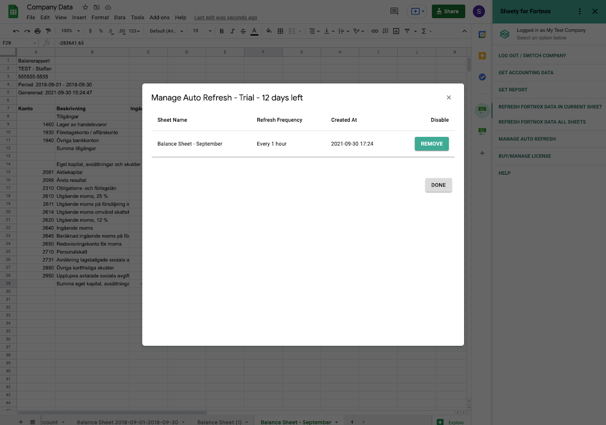Open comment history icon
This screenshot has height=425, width=606.
394,11
